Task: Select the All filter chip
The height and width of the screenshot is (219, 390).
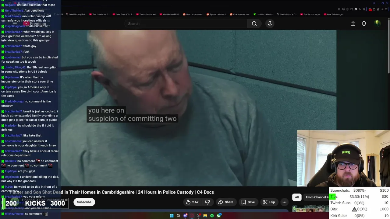Action: pyautogui.click(x=297, y=197)
